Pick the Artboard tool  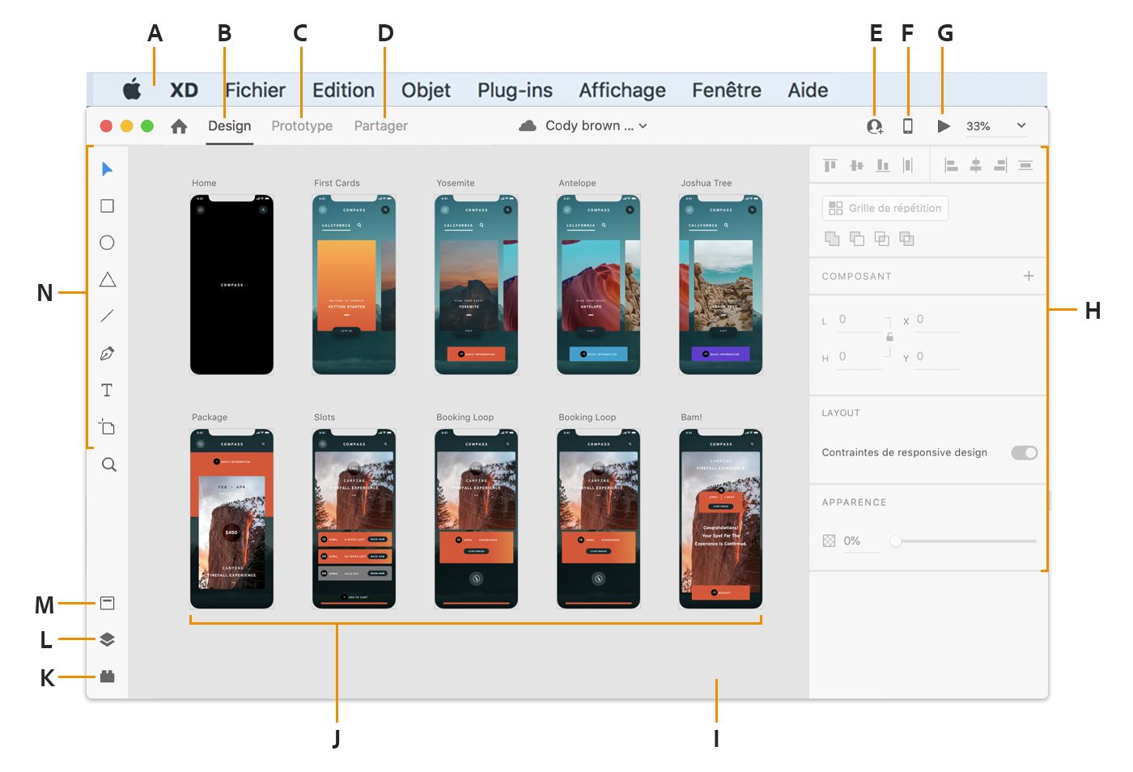point(108,426)
